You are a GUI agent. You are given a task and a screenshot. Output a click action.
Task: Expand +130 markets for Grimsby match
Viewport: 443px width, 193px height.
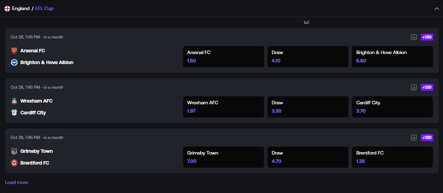427,138
